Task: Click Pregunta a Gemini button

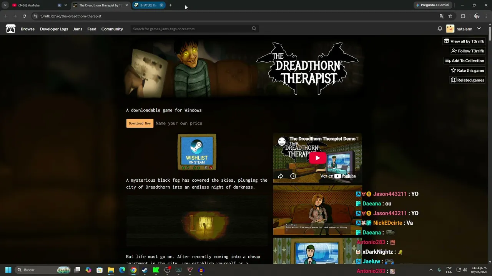Action: pos(432,5)
